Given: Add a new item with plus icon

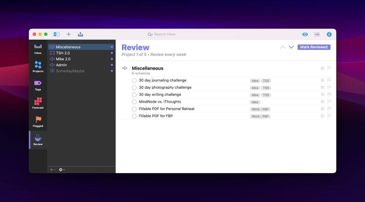Looking at the screenshot, I should coord(69,34).
